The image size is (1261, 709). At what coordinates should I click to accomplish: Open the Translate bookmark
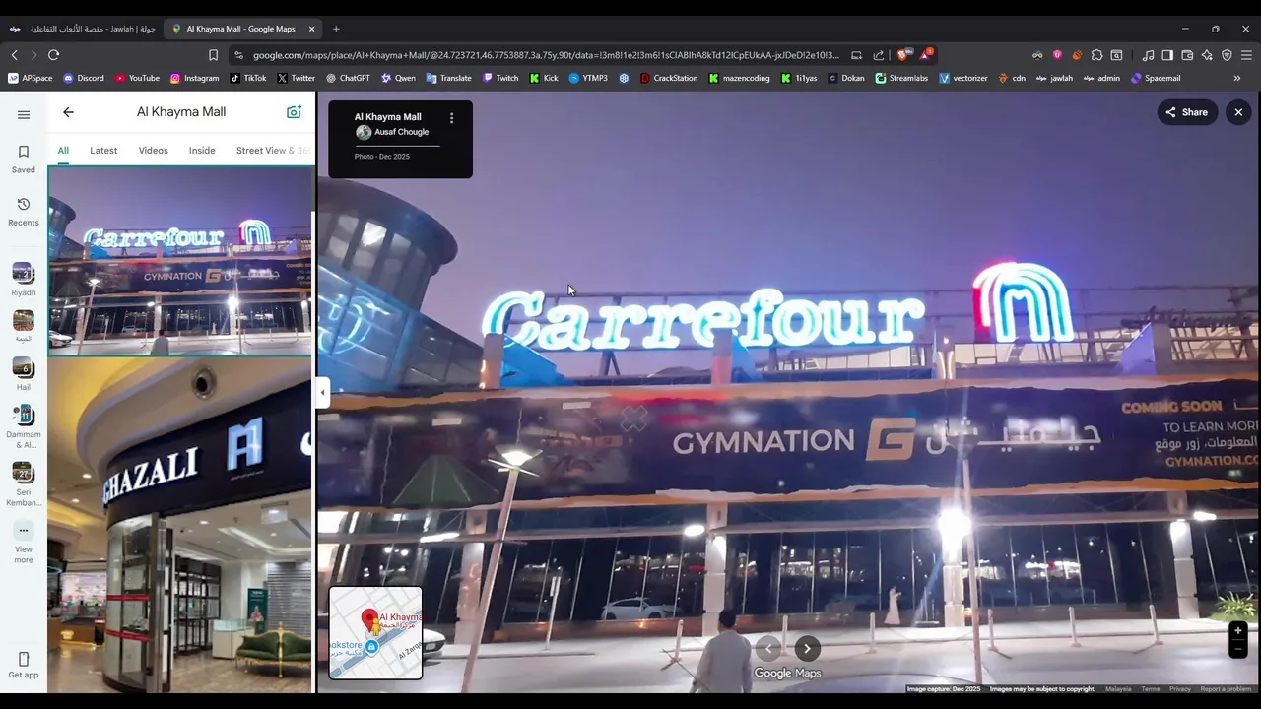pos(448,78)
